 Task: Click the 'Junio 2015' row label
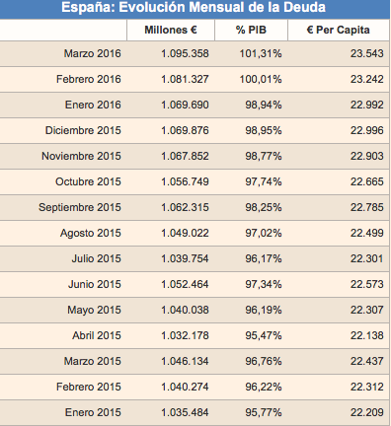(x=95, y=284)
